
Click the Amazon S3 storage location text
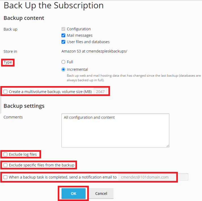[x=94, y=51]
